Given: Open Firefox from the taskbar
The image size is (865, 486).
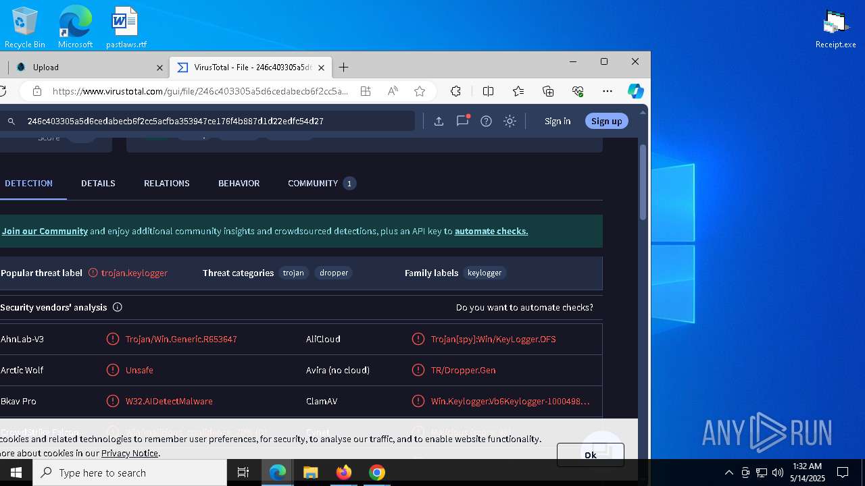Looking at the screenshot, I should click(x=343, y=473).
